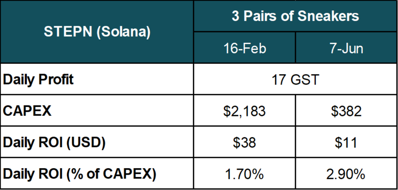Click the $38 daily ROI cell
Screen dimensions: 398x190
245,142
